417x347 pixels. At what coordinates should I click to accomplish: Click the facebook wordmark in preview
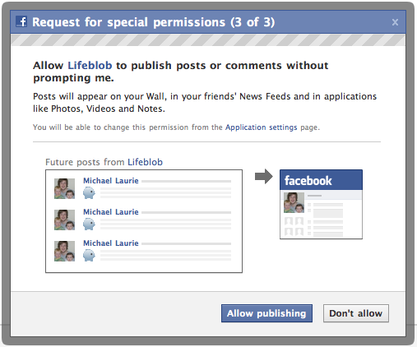(308, 181)
